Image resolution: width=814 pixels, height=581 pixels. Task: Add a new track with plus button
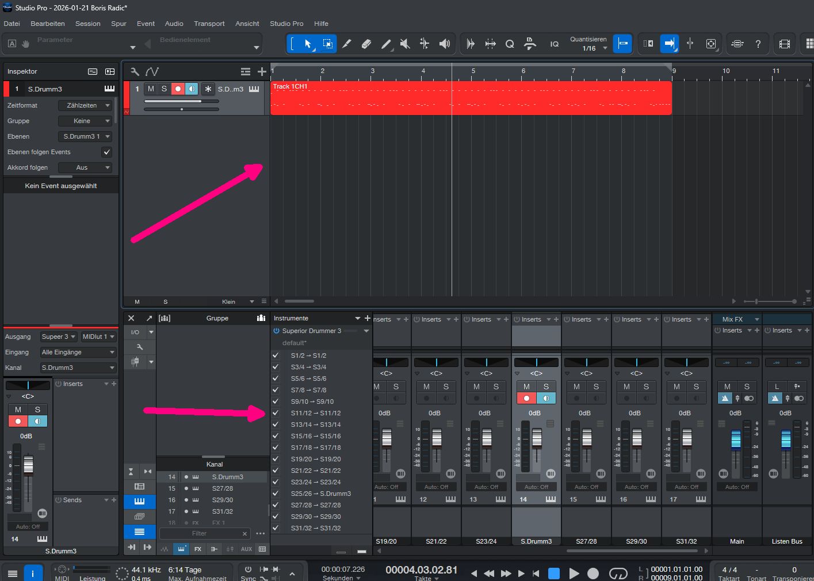[x=262, y=71]
